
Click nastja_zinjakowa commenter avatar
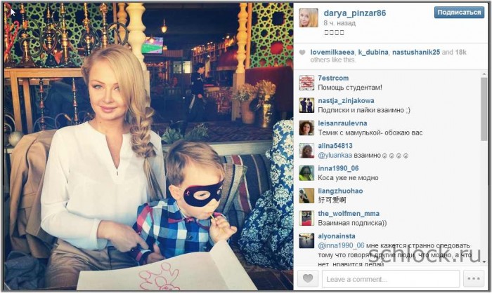306,105
